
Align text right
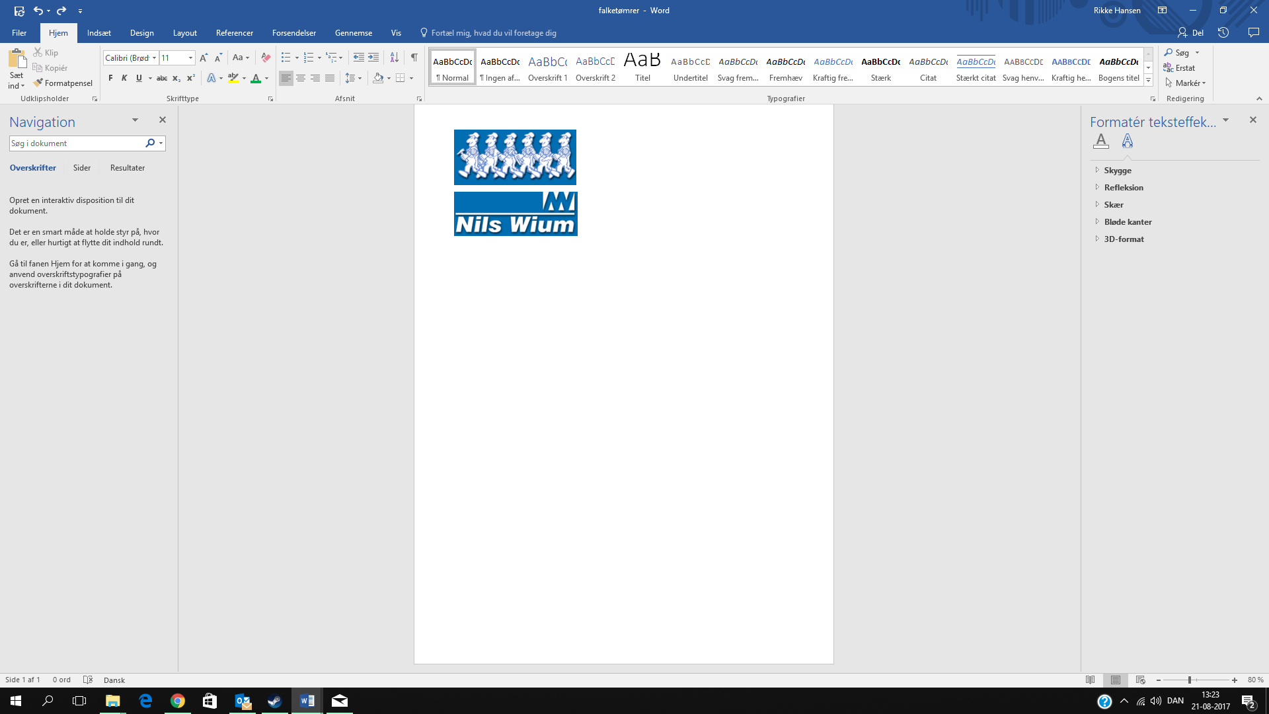[x=315, y=78]
